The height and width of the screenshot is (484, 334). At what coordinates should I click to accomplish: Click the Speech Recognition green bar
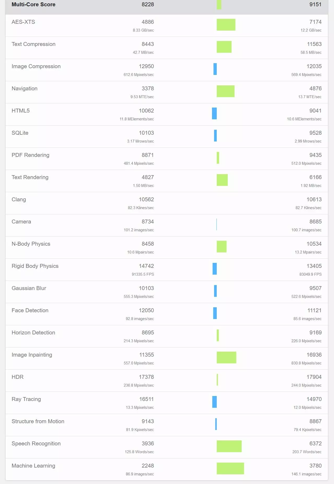[229, 446]
